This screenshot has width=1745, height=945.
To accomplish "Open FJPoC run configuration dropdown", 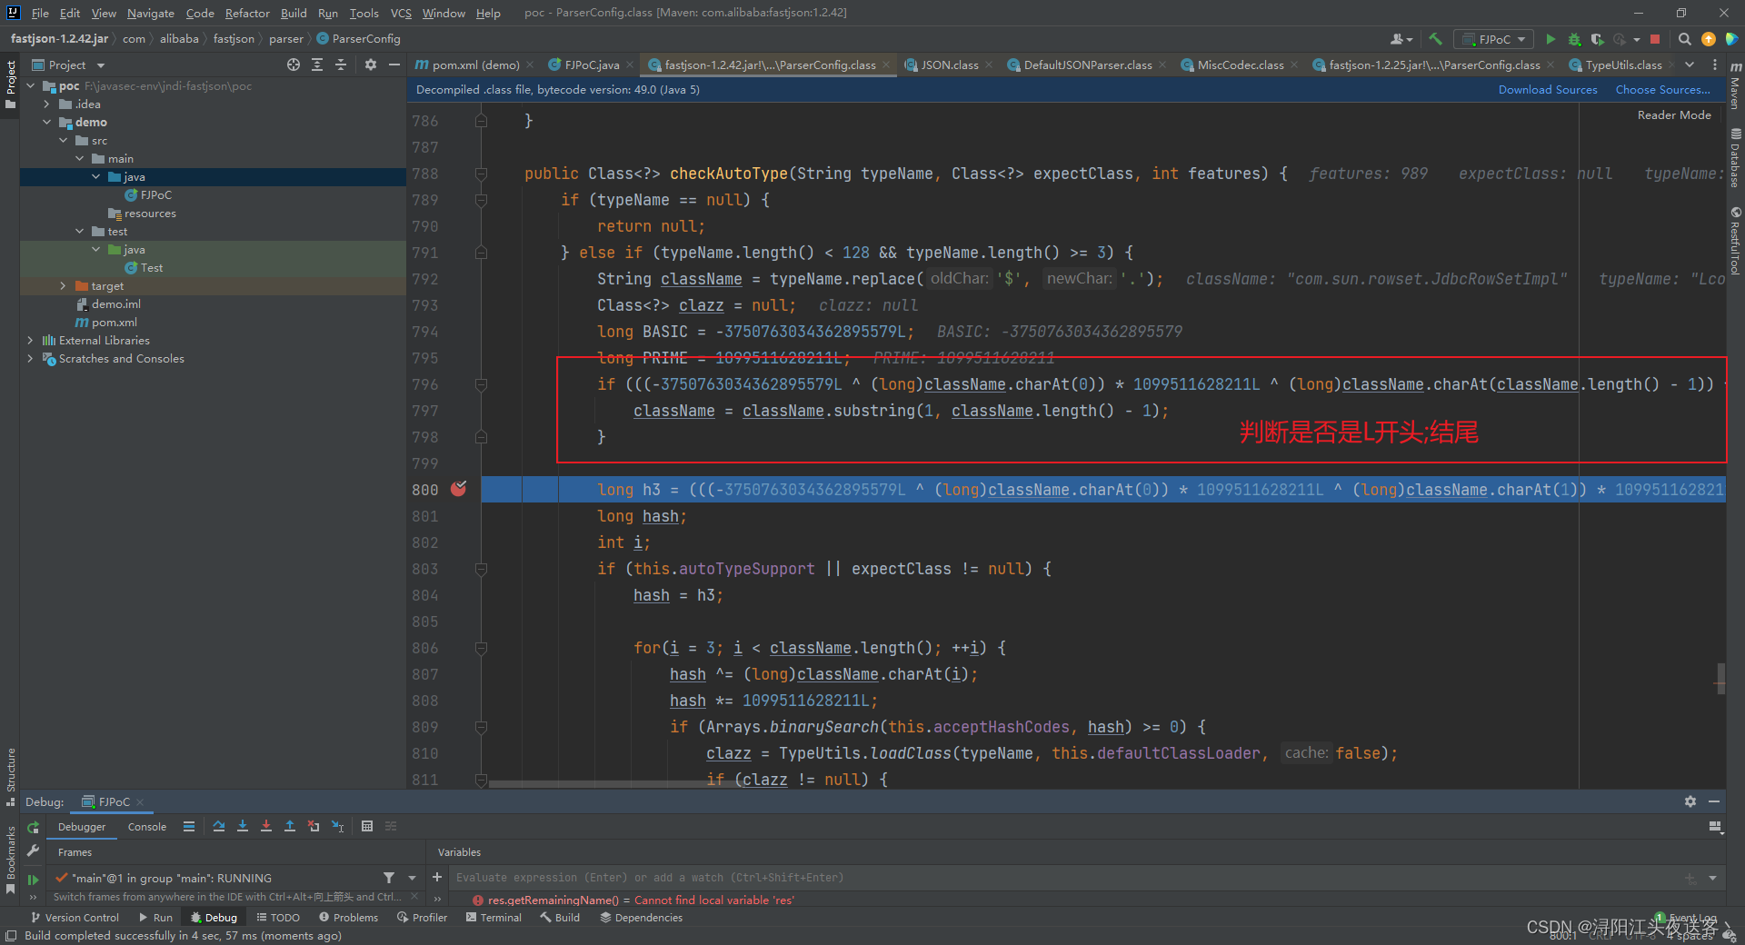I will point(1493,39).
